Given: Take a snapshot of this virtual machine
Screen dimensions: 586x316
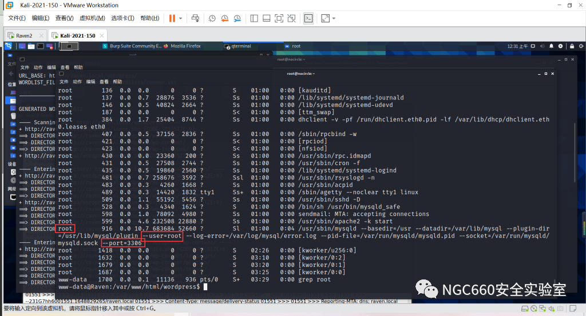Looking at the screenshot, I should (212, 18).
